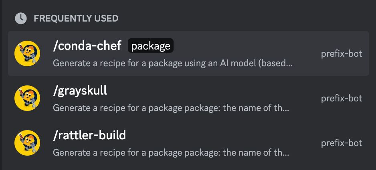Click prefix-bot label on the rattler-build row
This screenshot has width=376, height=170.
click(x=342, y=143)
